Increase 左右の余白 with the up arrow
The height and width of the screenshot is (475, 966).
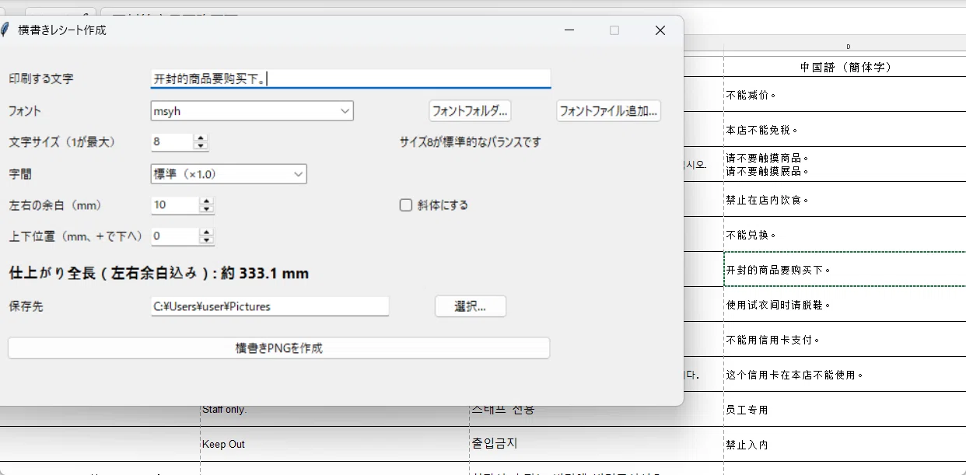[x=206, y=201]
